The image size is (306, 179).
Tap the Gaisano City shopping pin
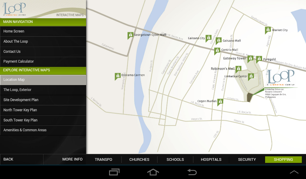(x=208, y=38)
